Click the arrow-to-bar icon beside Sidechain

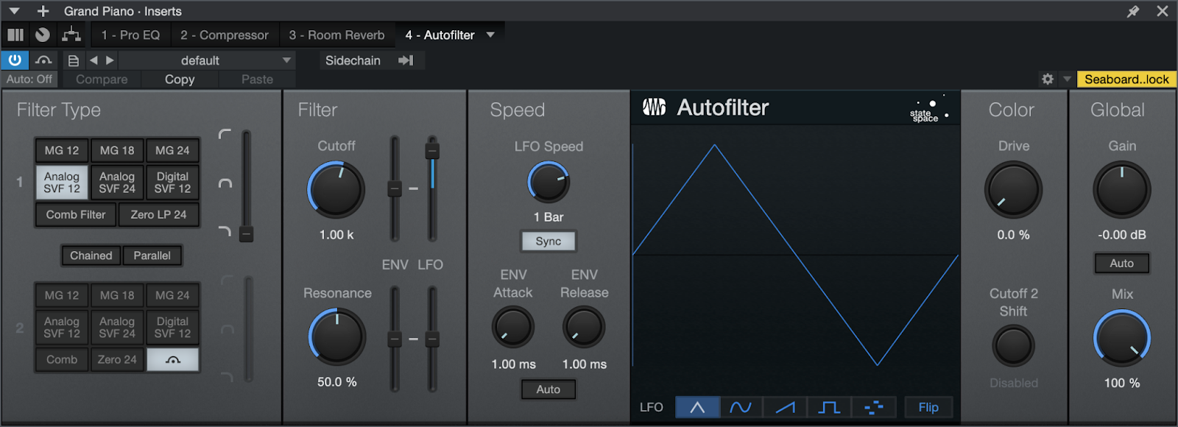click(x=406, y=60)
